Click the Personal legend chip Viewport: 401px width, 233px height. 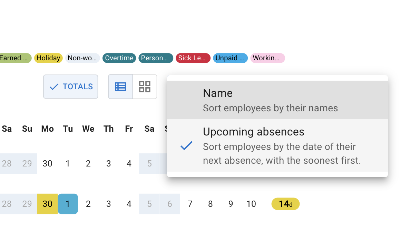(x=156, y=58)
